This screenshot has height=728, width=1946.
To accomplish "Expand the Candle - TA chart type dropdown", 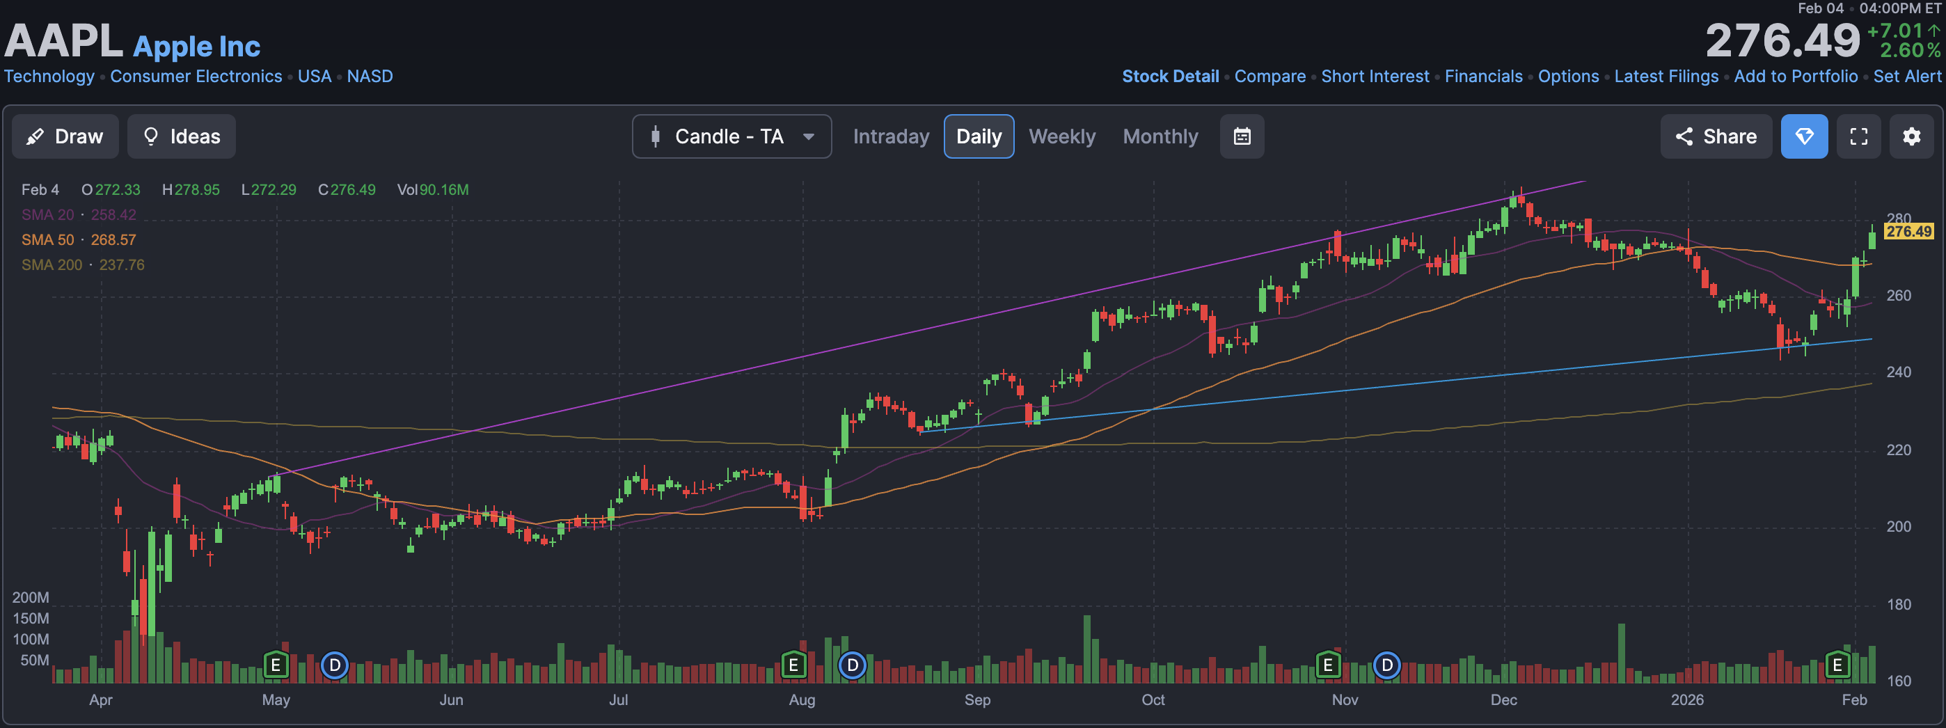I will [731, 136].
